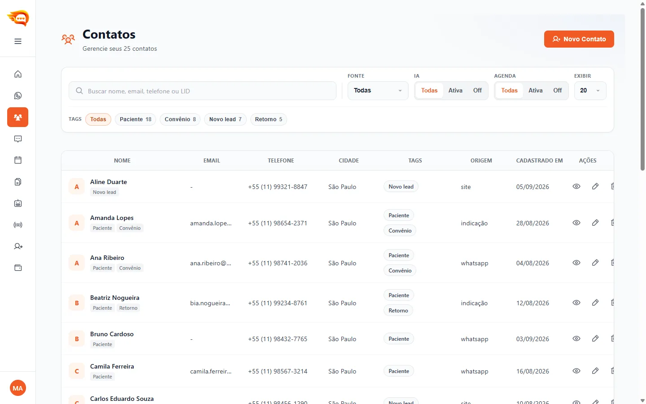This screenshot has height=404, width=646.
Task: View the Amanda Lopes contact with the eye icon
Action: pyautogui.click(x=576, y=223)
